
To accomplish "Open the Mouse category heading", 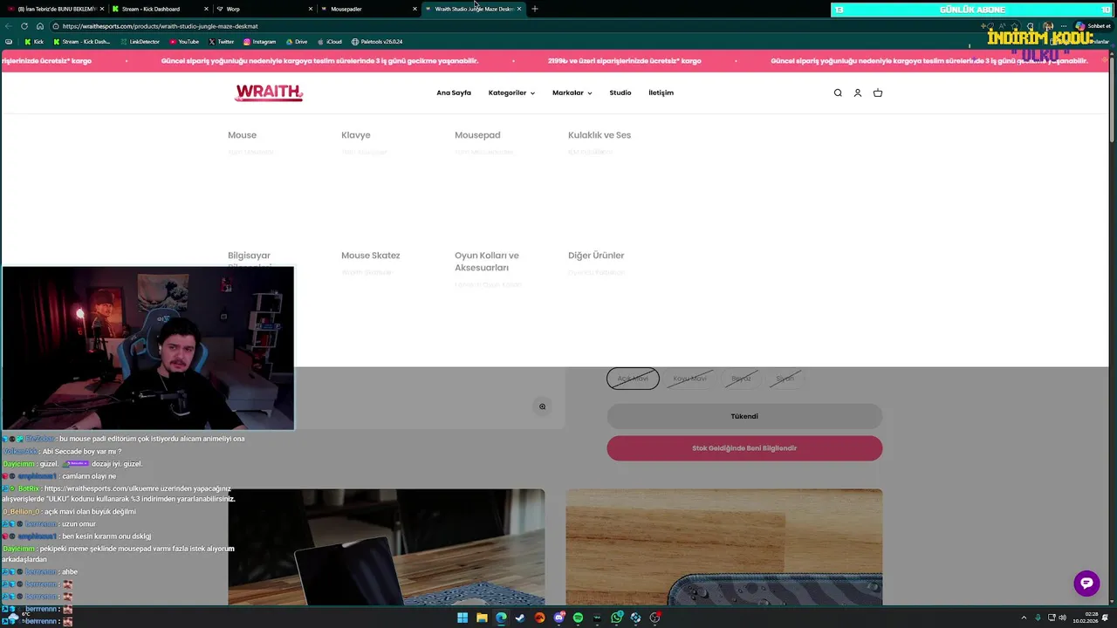I will [242, 135].
